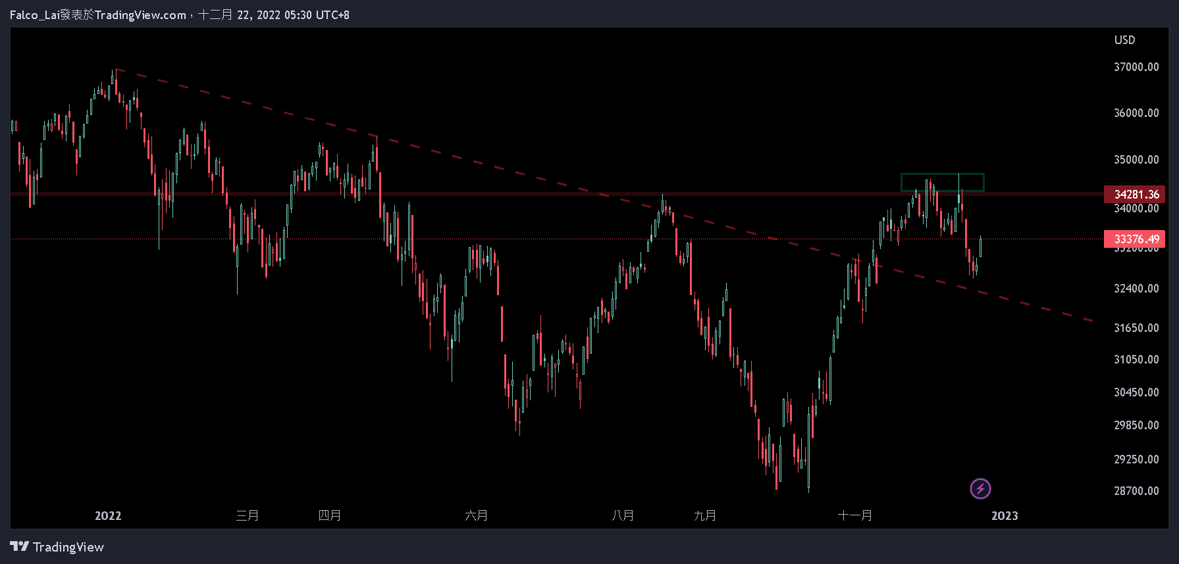Click the 十一月 label on time axis
The height and width of the screenshot is (564, 1179).
[855, 516]
